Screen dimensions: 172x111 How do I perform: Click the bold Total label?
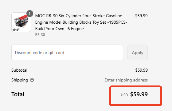tap(18, 94)
